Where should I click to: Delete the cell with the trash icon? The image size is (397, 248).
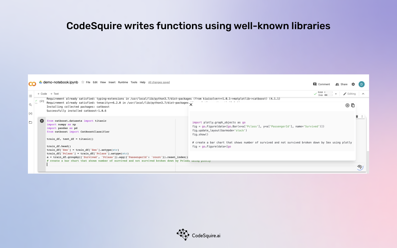coord(357,117)
